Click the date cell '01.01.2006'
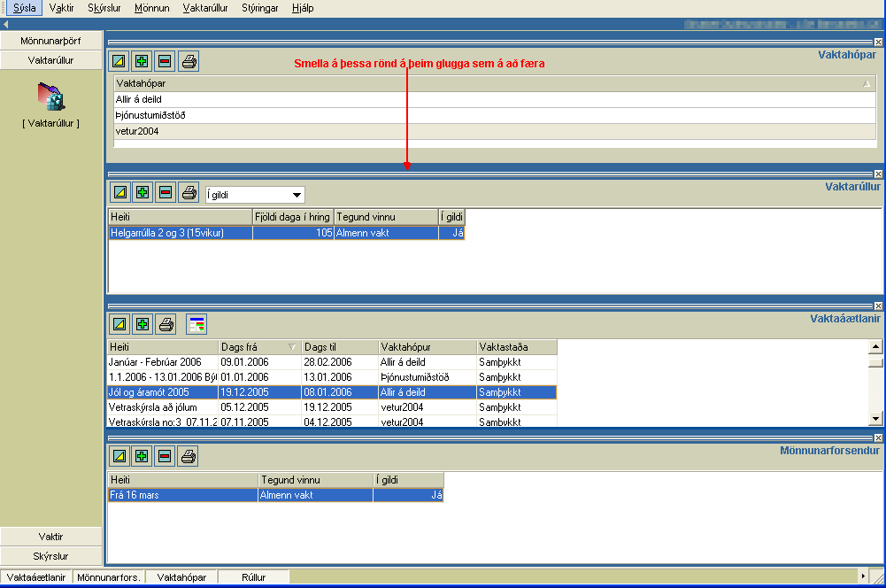This screenshot has width=886, height=588. (x=259, y=377)
